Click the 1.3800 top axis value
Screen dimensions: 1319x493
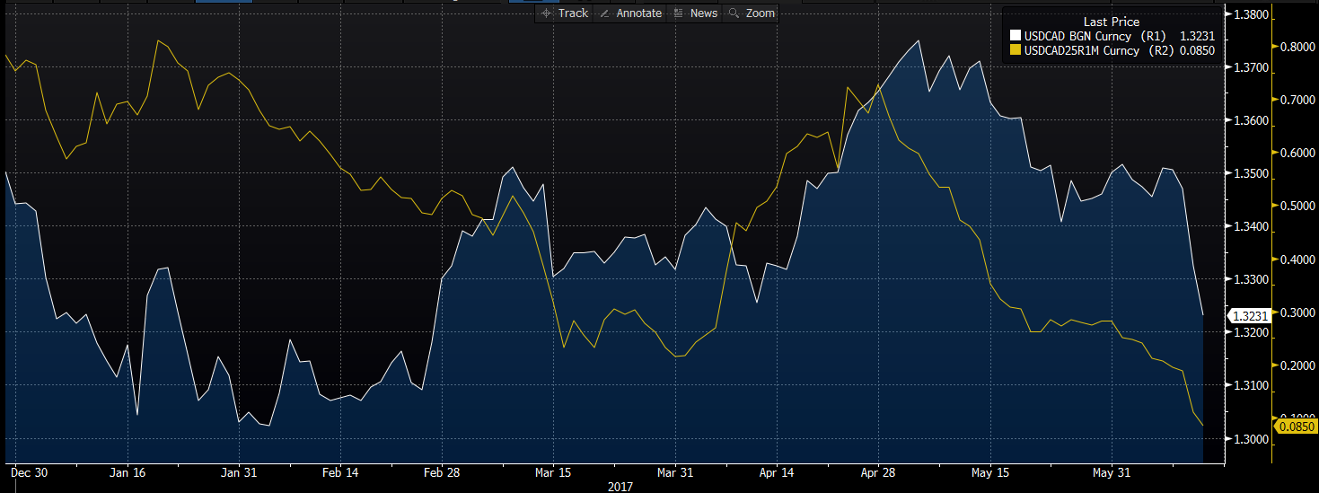point(1250,15)
